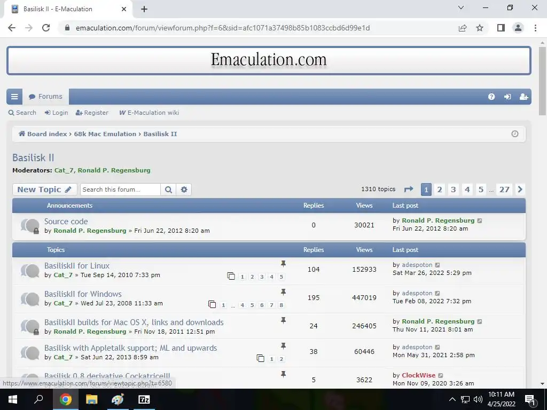Viewport: 547px width, 410px height.
Task: Open the Emaculation.com header banner
Action: point(269,60)
